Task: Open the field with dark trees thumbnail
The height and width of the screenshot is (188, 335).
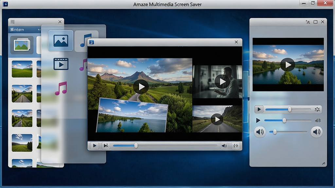Action: (x=22, y=143)
